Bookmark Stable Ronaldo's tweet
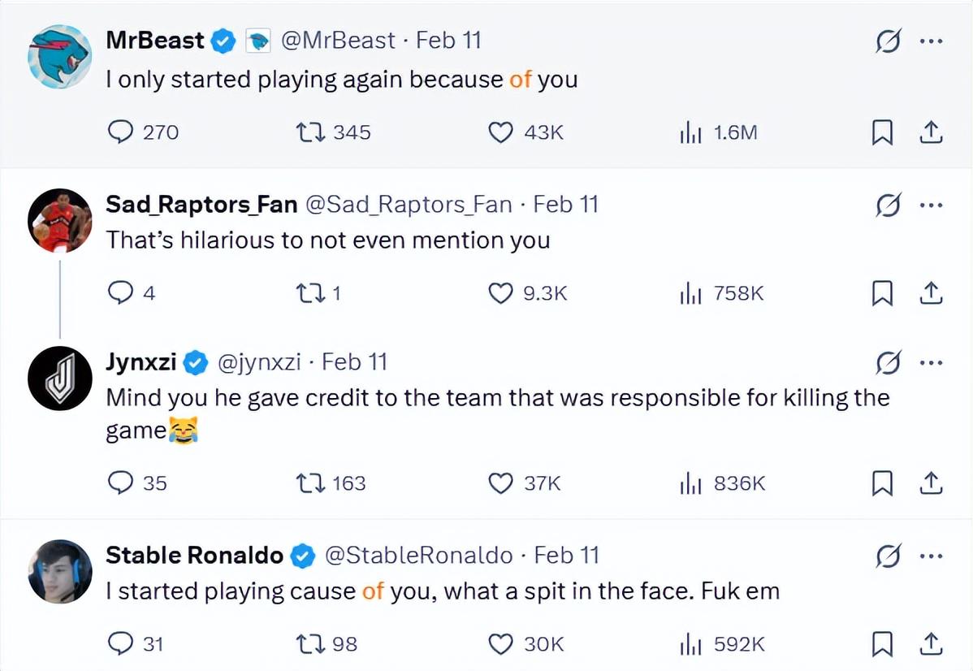The image size is (973, 671). coord(883,644)
